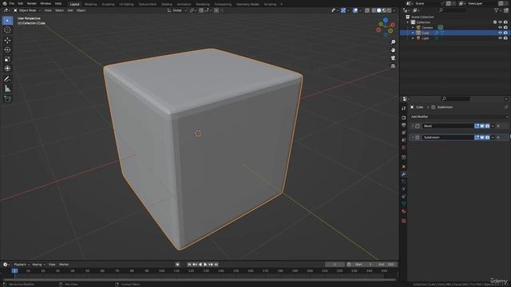Select the Transform tool
The image size is (511, 287).
[7, 69]
